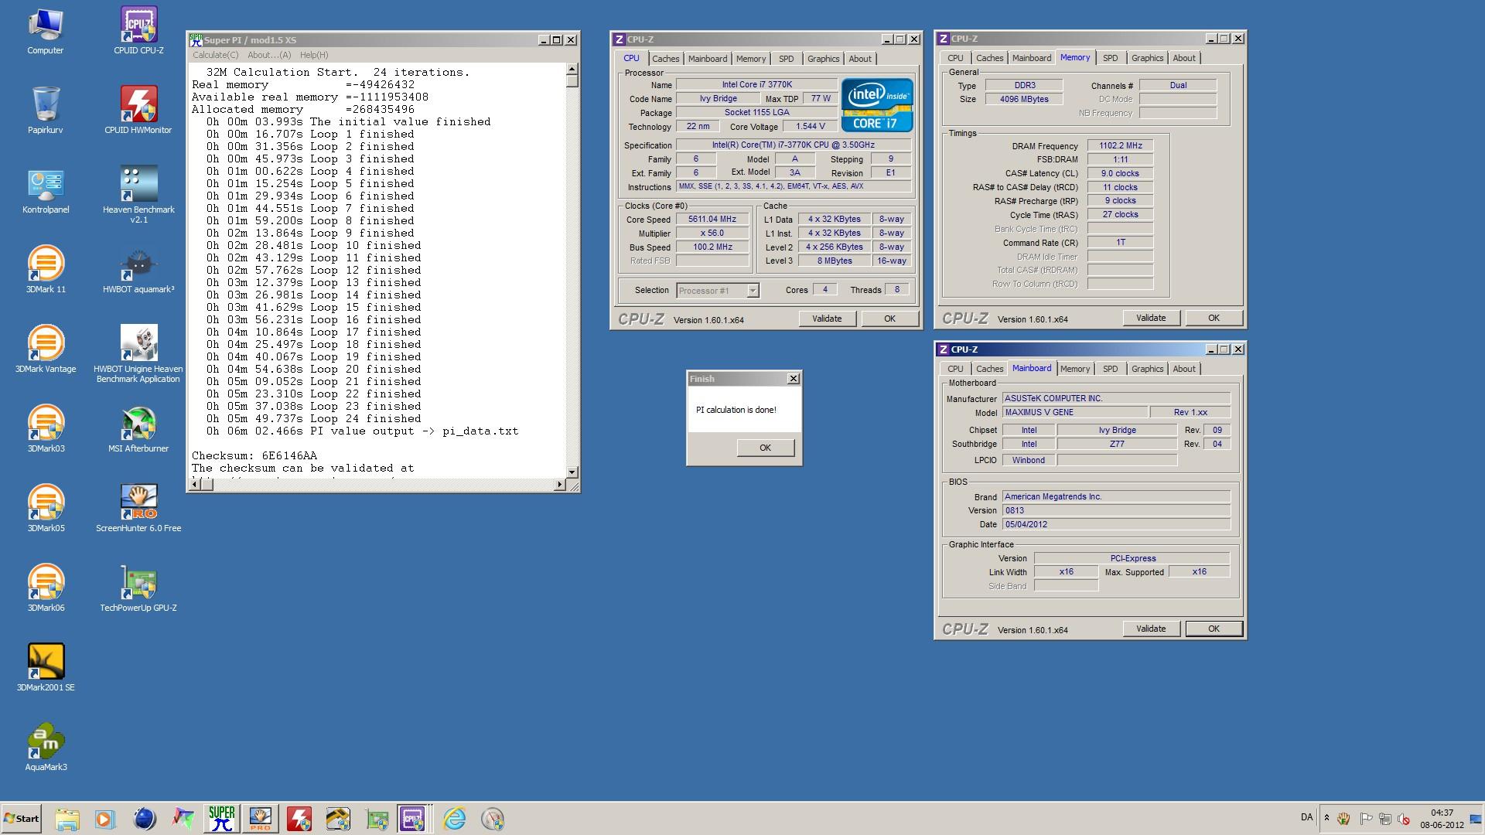Click the CPU-Z taskbar button
The height and width of the screenshot is (835, 1485).
point(412,819)
